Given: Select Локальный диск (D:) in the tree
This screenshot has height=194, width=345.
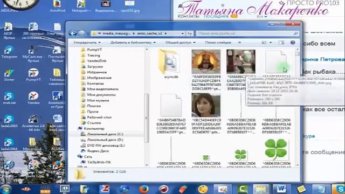Looking at the screenshot, I should pyautogui.click(x=105, y=140).
